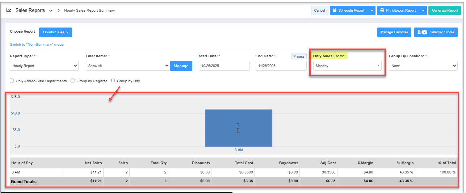The height and width of the screenshot is (193, 466).
Task: Click the printer icon on Print/Export Report
Action: click(382, 11)
